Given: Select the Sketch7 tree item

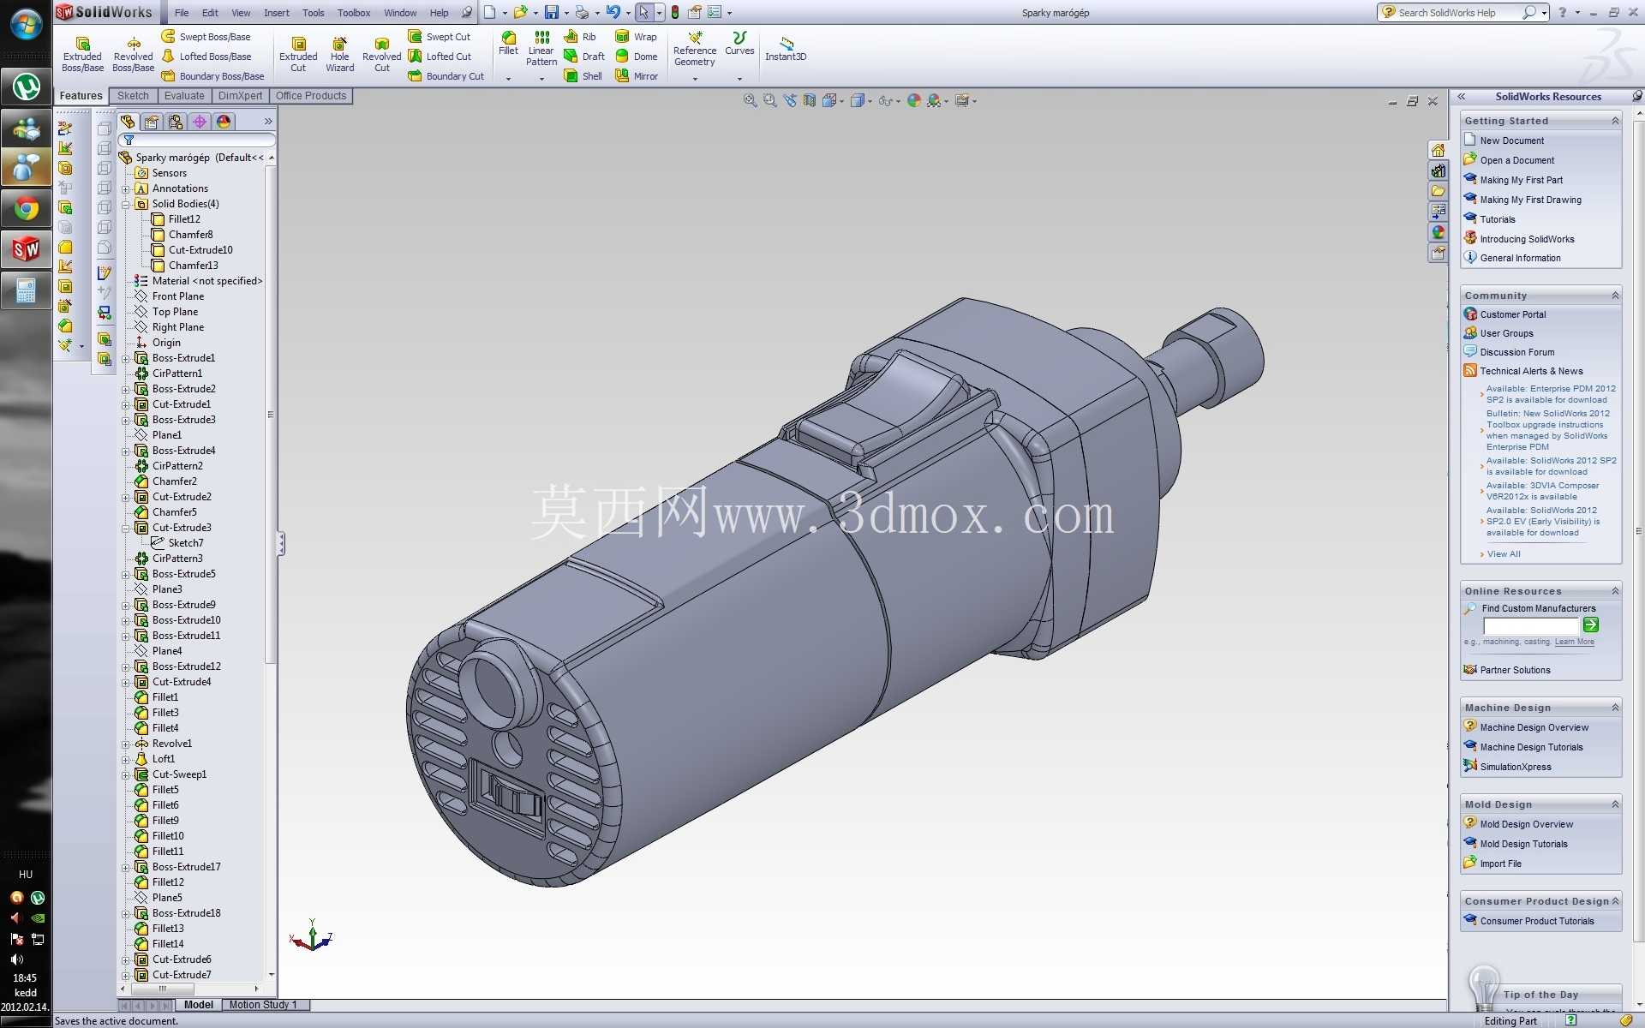Looking at the screenshot, I should tap(186, 543).
